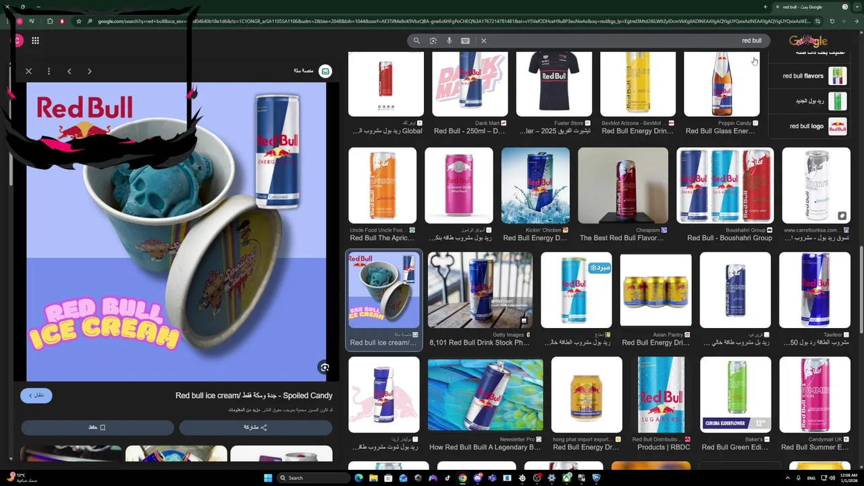Open the Red Bull Distribution sugarfree can image
864x486 pixels.
point(661,395)
